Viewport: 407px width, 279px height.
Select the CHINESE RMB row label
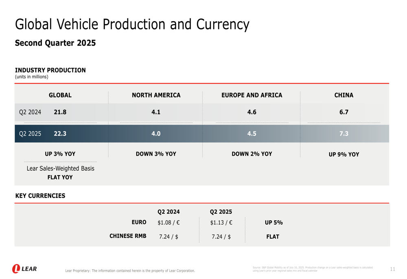(x=128, y=236)
